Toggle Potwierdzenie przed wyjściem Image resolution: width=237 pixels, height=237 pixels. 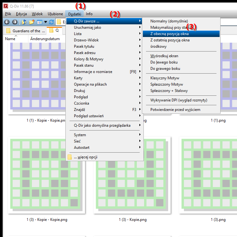181,110
